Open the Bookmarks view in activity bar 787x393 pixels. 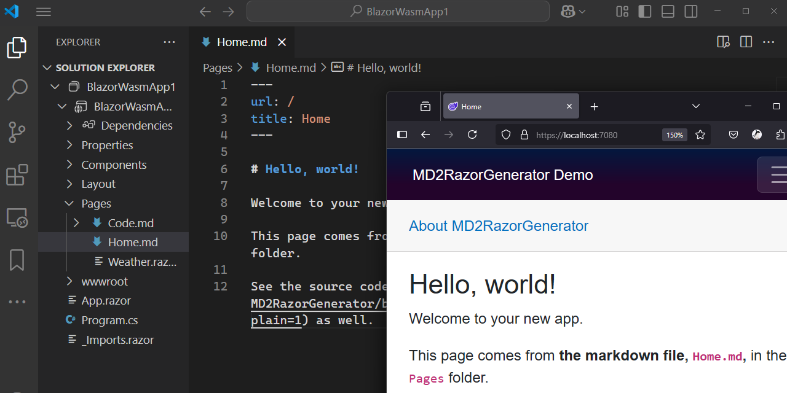point(17,260)
